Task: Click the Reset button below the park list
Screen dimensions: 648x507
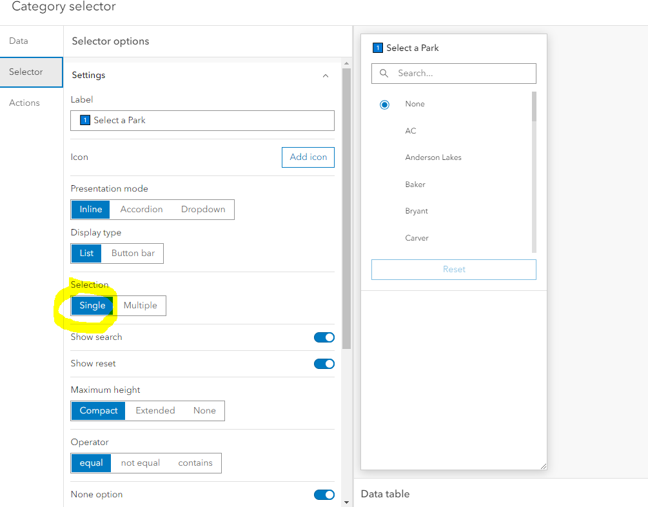Action: 453,269
